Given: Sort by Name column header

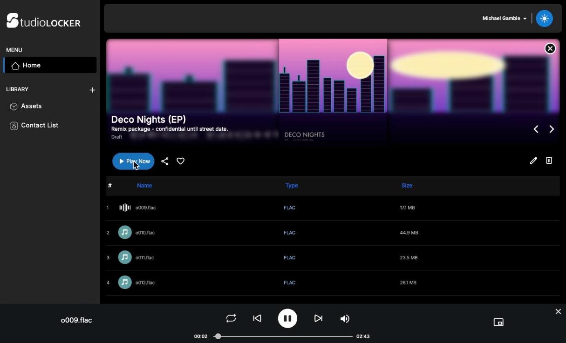Looking at the screenshot, I should 144,185.
